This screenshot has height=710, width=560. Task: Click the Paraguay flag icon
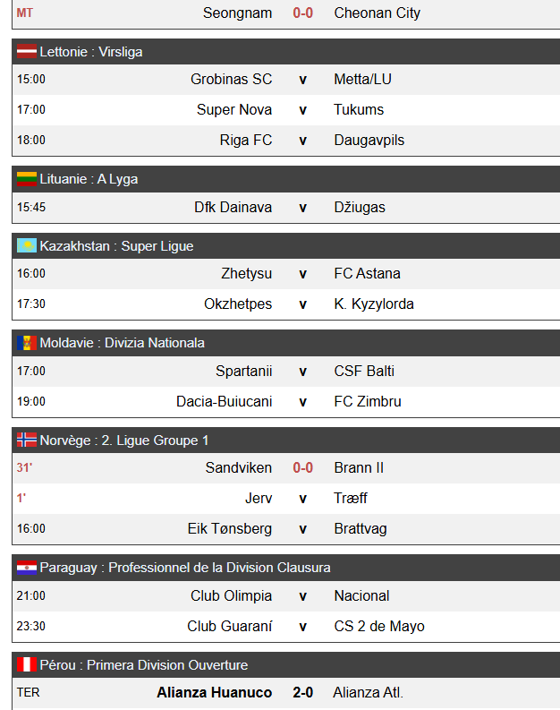(26, 568)
